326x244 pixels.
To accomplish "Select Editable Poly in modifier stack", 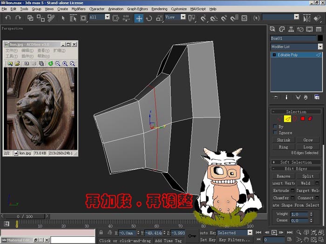I will (296, 55).
